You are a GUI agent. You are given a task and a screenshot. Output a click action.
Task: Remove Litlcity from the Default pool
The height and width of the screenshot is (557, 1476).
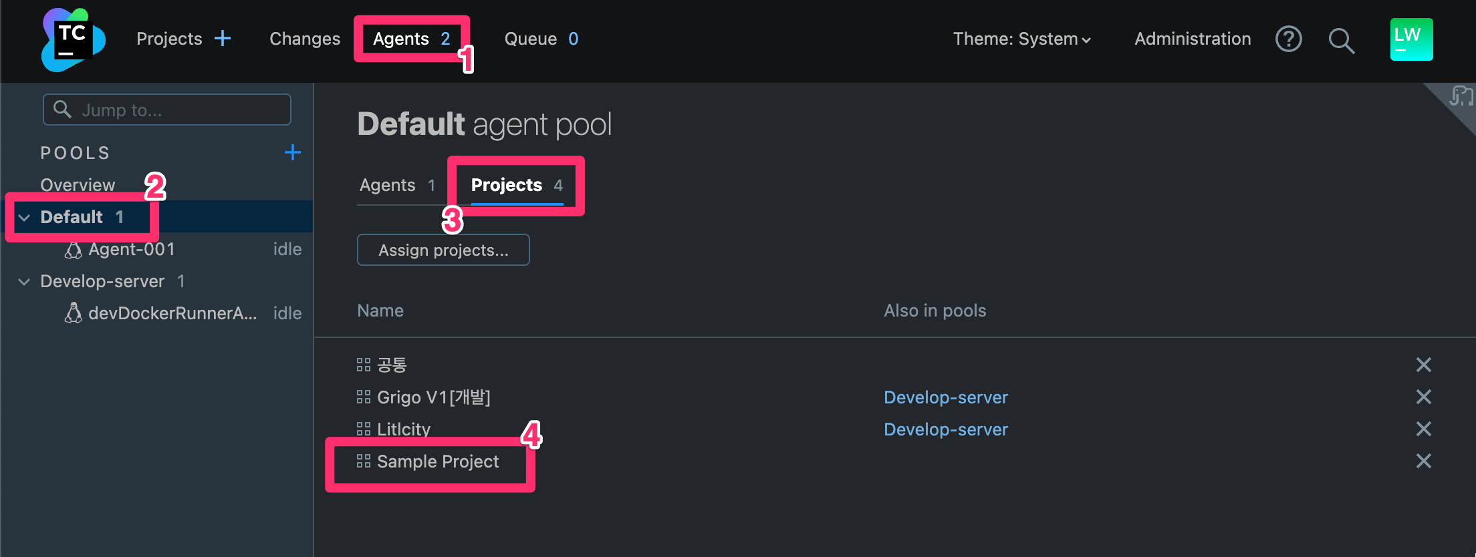point(1423,429)
